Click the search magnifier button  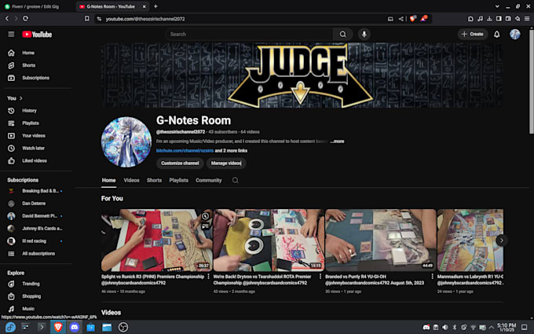342,34
